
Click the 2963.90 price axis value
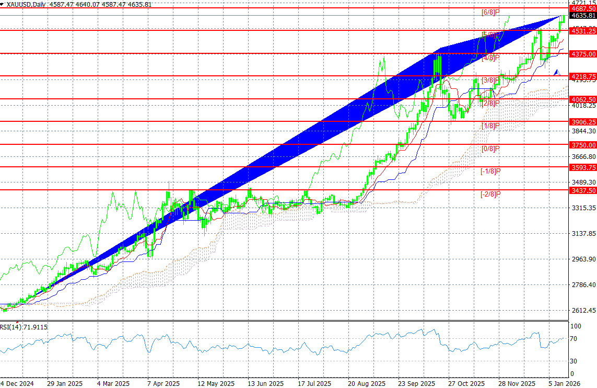(x=583, y=259)
